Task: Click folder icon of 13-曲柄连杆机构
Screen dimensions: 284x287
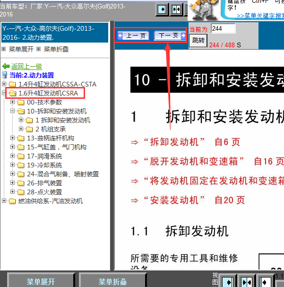Action: coord(21,138)
